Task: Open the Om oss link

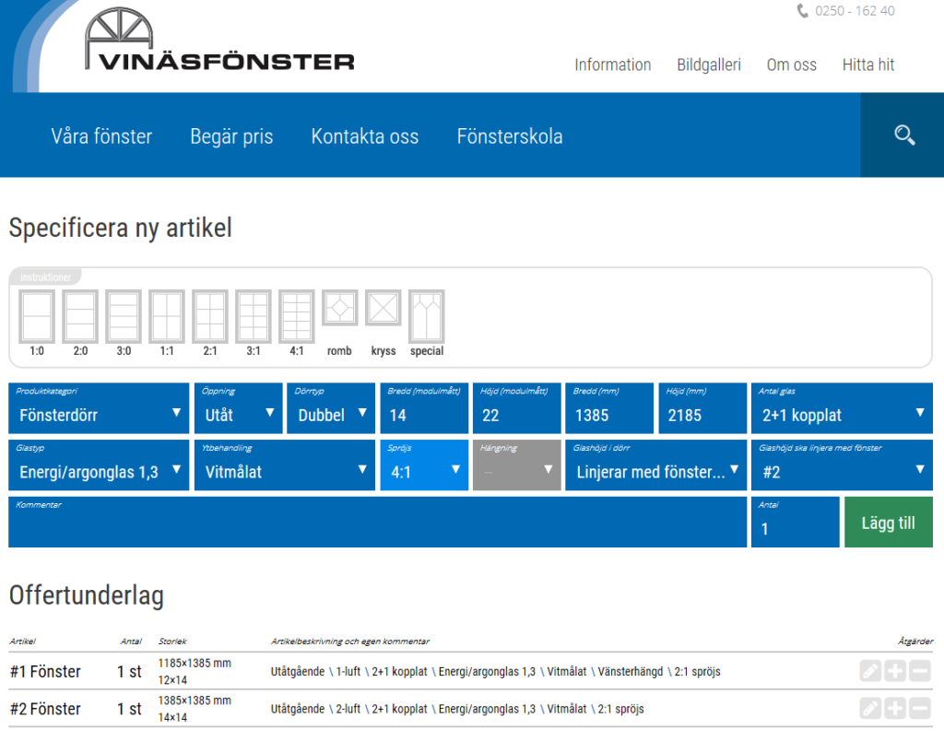Action: (791, 65)
